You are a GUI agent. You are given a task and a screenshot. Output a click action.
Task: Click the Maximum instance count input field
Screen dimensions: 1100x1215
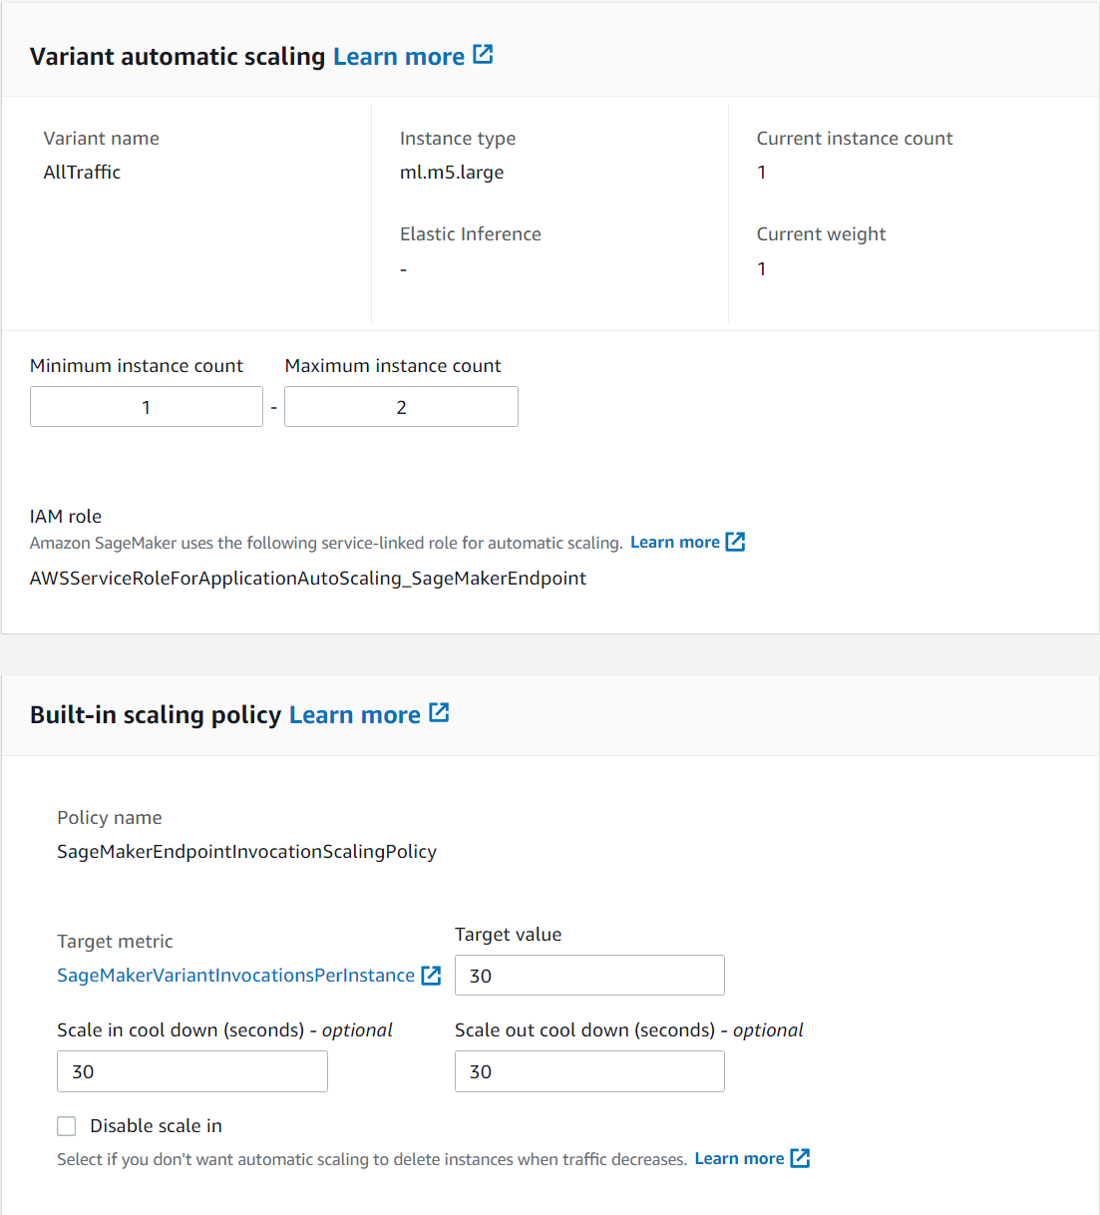(x=401, y=406)
